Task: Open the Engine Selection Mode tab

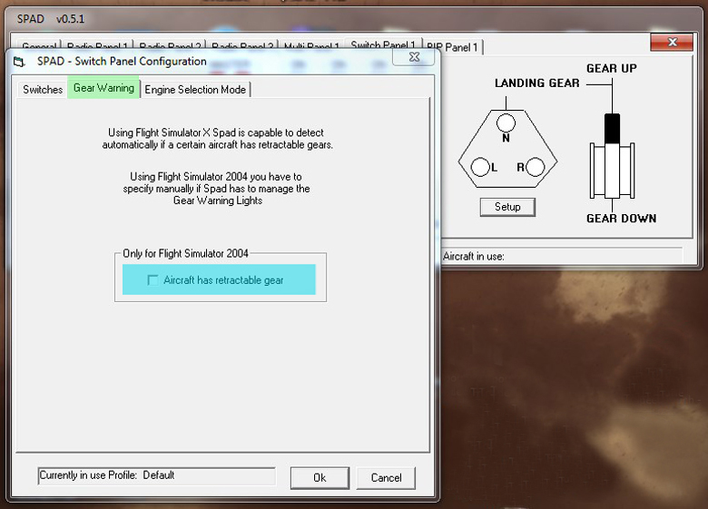Action: click(x=195, y=89)
